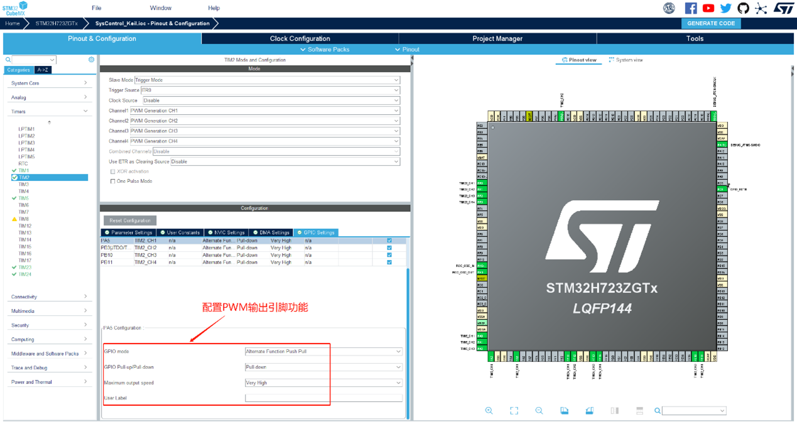Click the Facebook icon in header
The height and width of the screenshot is (424, 797).
pos(691,8)
